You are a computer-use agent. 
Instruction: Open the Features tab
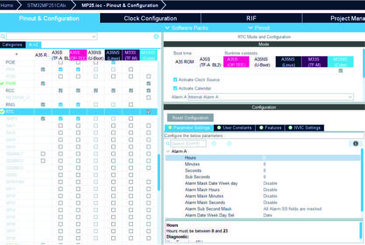270,128
